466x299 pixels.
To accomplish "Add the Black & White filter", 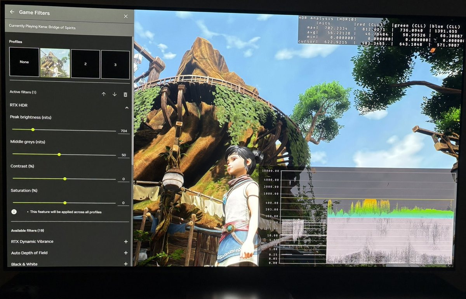I will coord(126,264).
